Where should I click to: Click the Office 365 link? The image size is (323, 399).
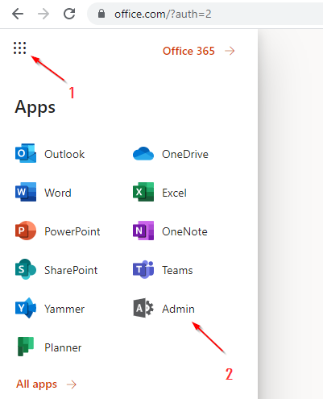[x=188, y=51]
